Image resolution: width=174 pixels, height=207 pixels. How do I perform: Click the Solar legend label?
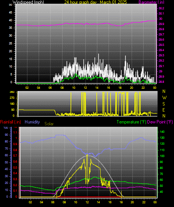click(x=49, y=124)
